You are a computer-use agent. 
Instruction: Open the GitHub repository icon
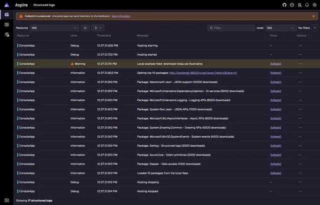tap(284, 5)
